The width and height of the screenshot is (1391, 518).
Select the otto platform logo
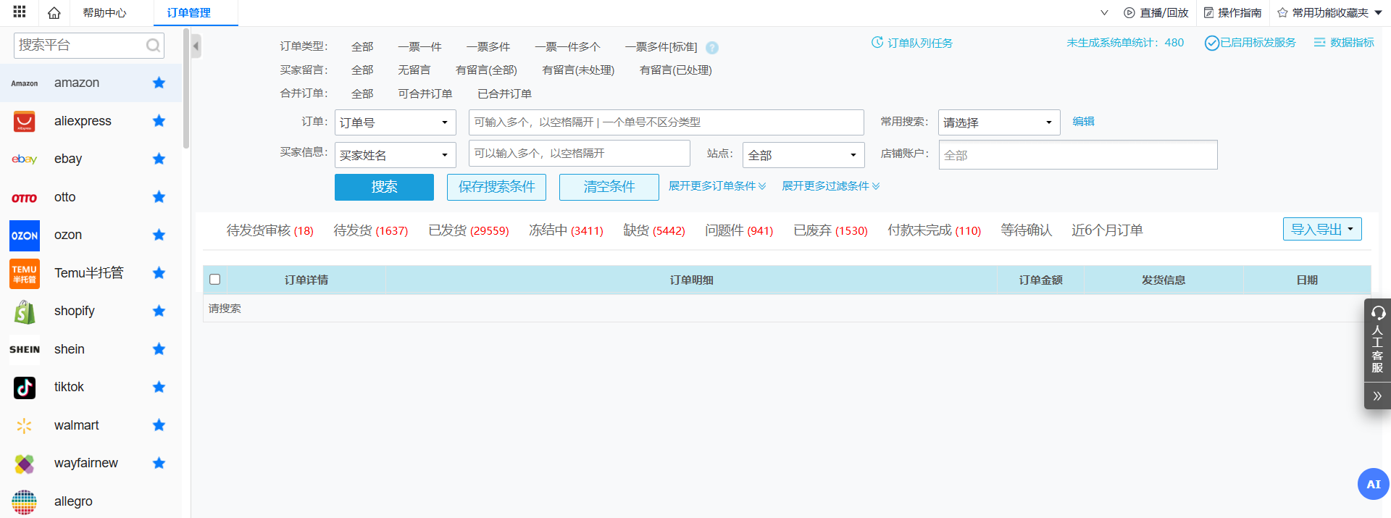(x=25, y=198)
